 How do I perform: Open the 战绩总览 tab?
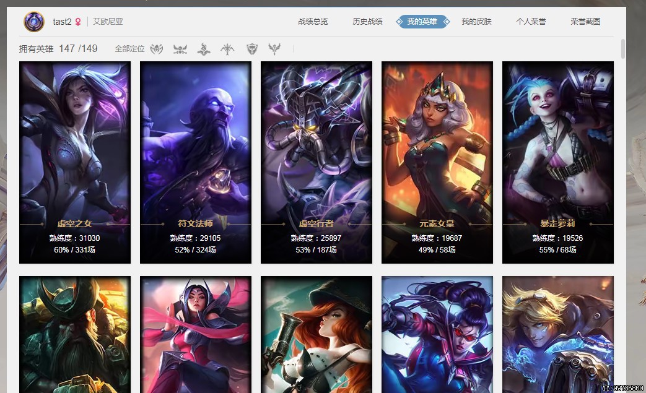point(313,22)
